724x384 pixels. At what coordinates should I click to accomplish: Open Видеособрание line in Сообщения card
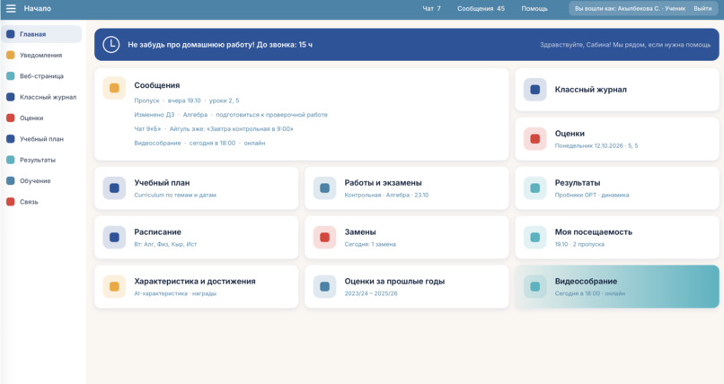click(199, 143)
